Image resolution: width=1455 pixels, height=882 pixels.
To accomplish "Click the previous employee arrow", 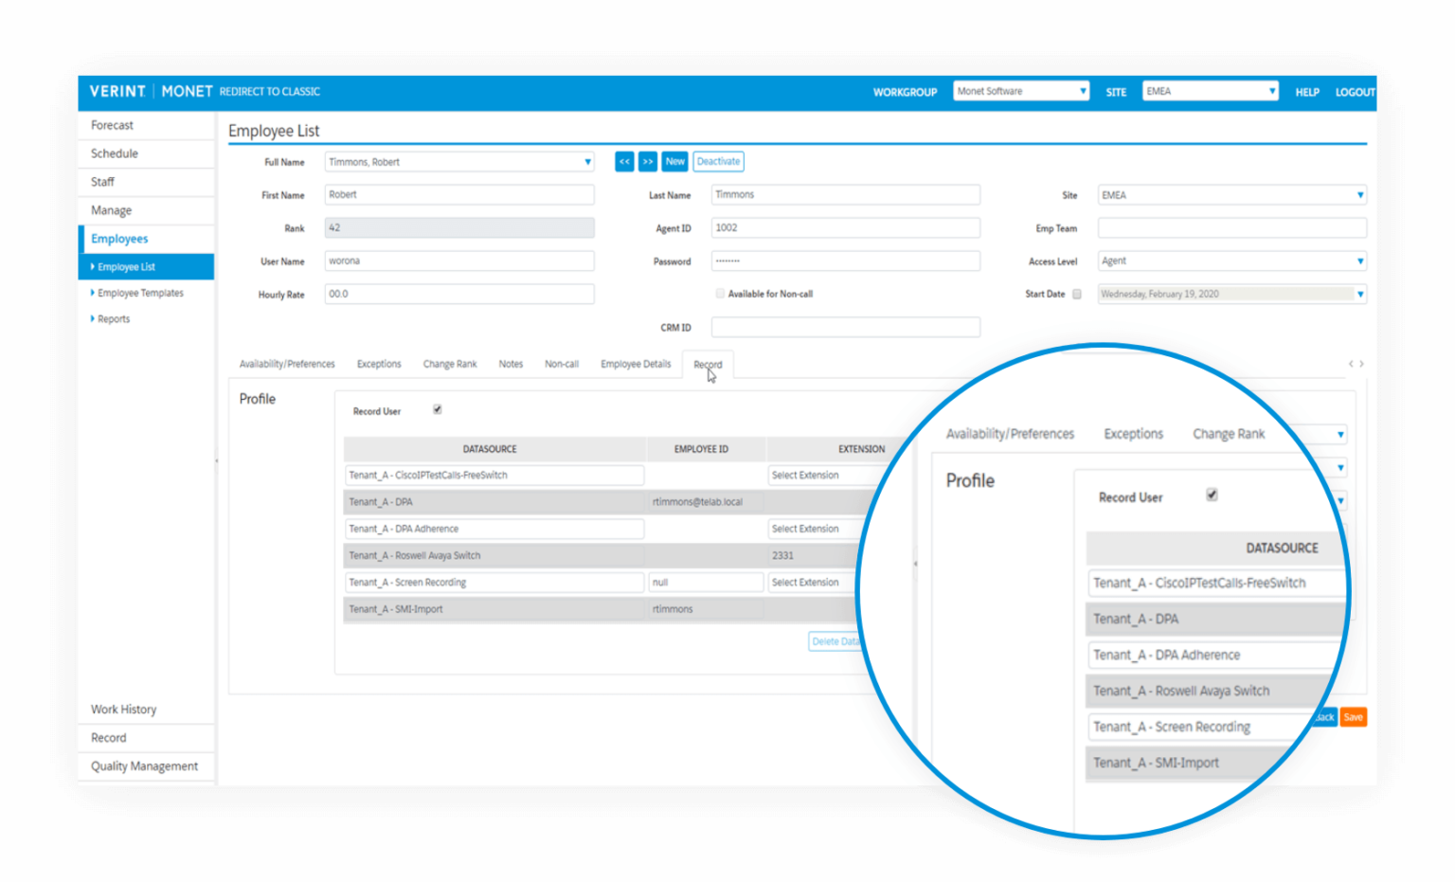I will [624, 161].
